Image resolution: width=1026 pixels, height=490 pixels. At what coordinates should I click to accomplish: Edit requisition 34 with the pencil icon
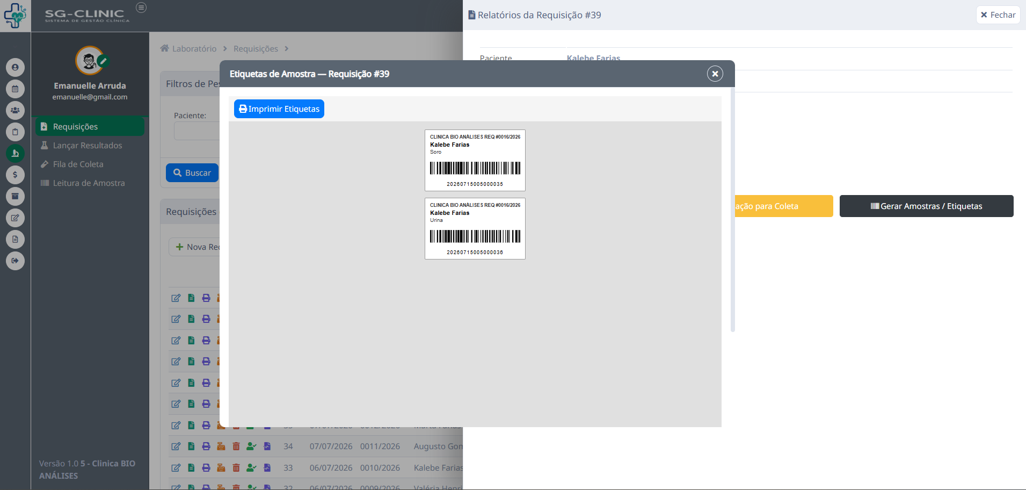(x=176, y=446)
